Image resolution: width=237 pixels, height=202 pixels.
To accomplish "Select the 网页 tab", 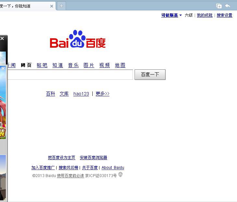I will coord(26,65).
